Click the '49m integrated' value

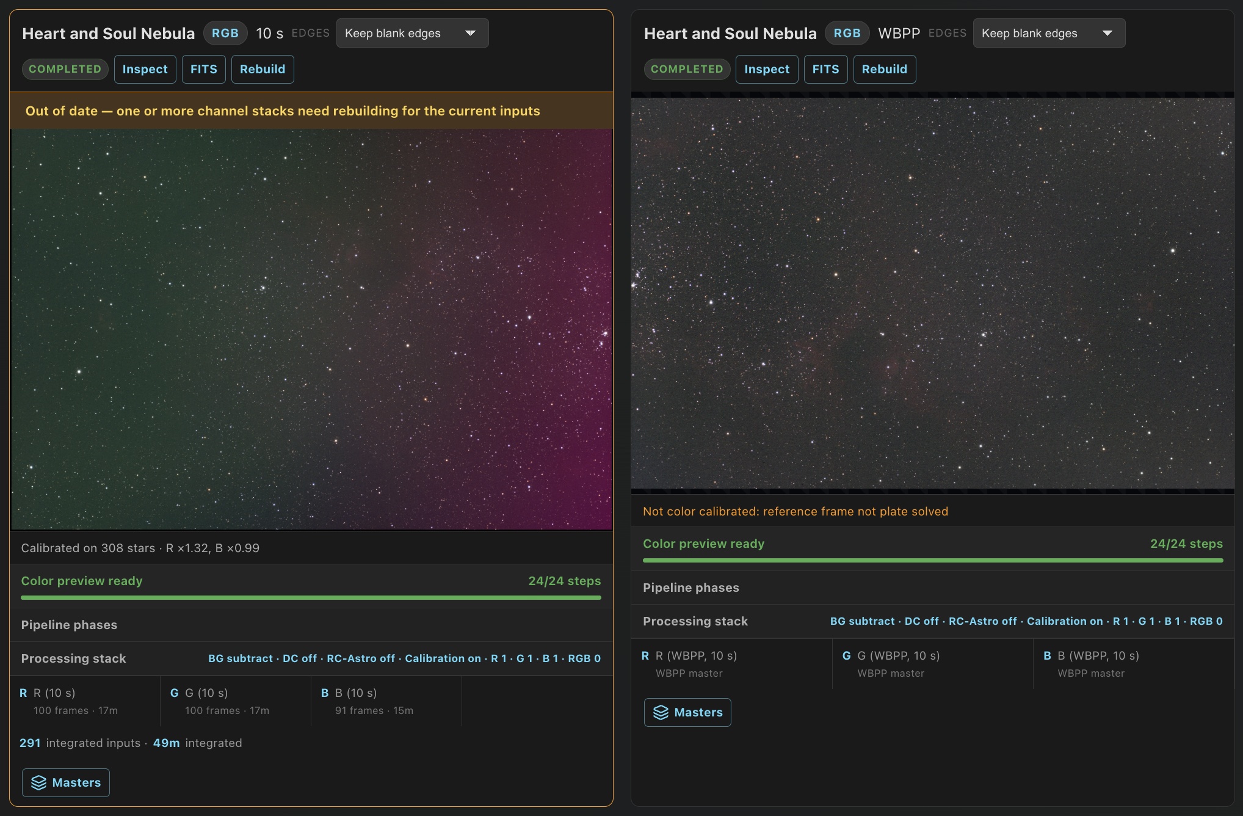(x=197, y=743)
